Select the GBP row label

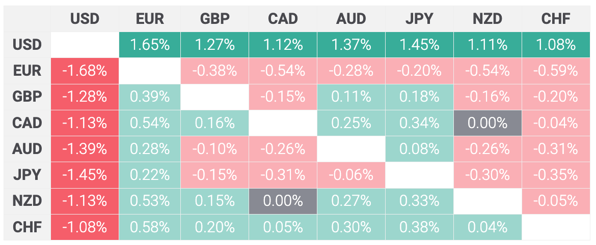27,97
